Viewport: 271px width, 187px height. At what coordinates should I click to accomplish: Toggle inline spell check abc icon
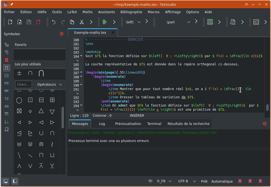pyautogui.click(x=150, y=181)
